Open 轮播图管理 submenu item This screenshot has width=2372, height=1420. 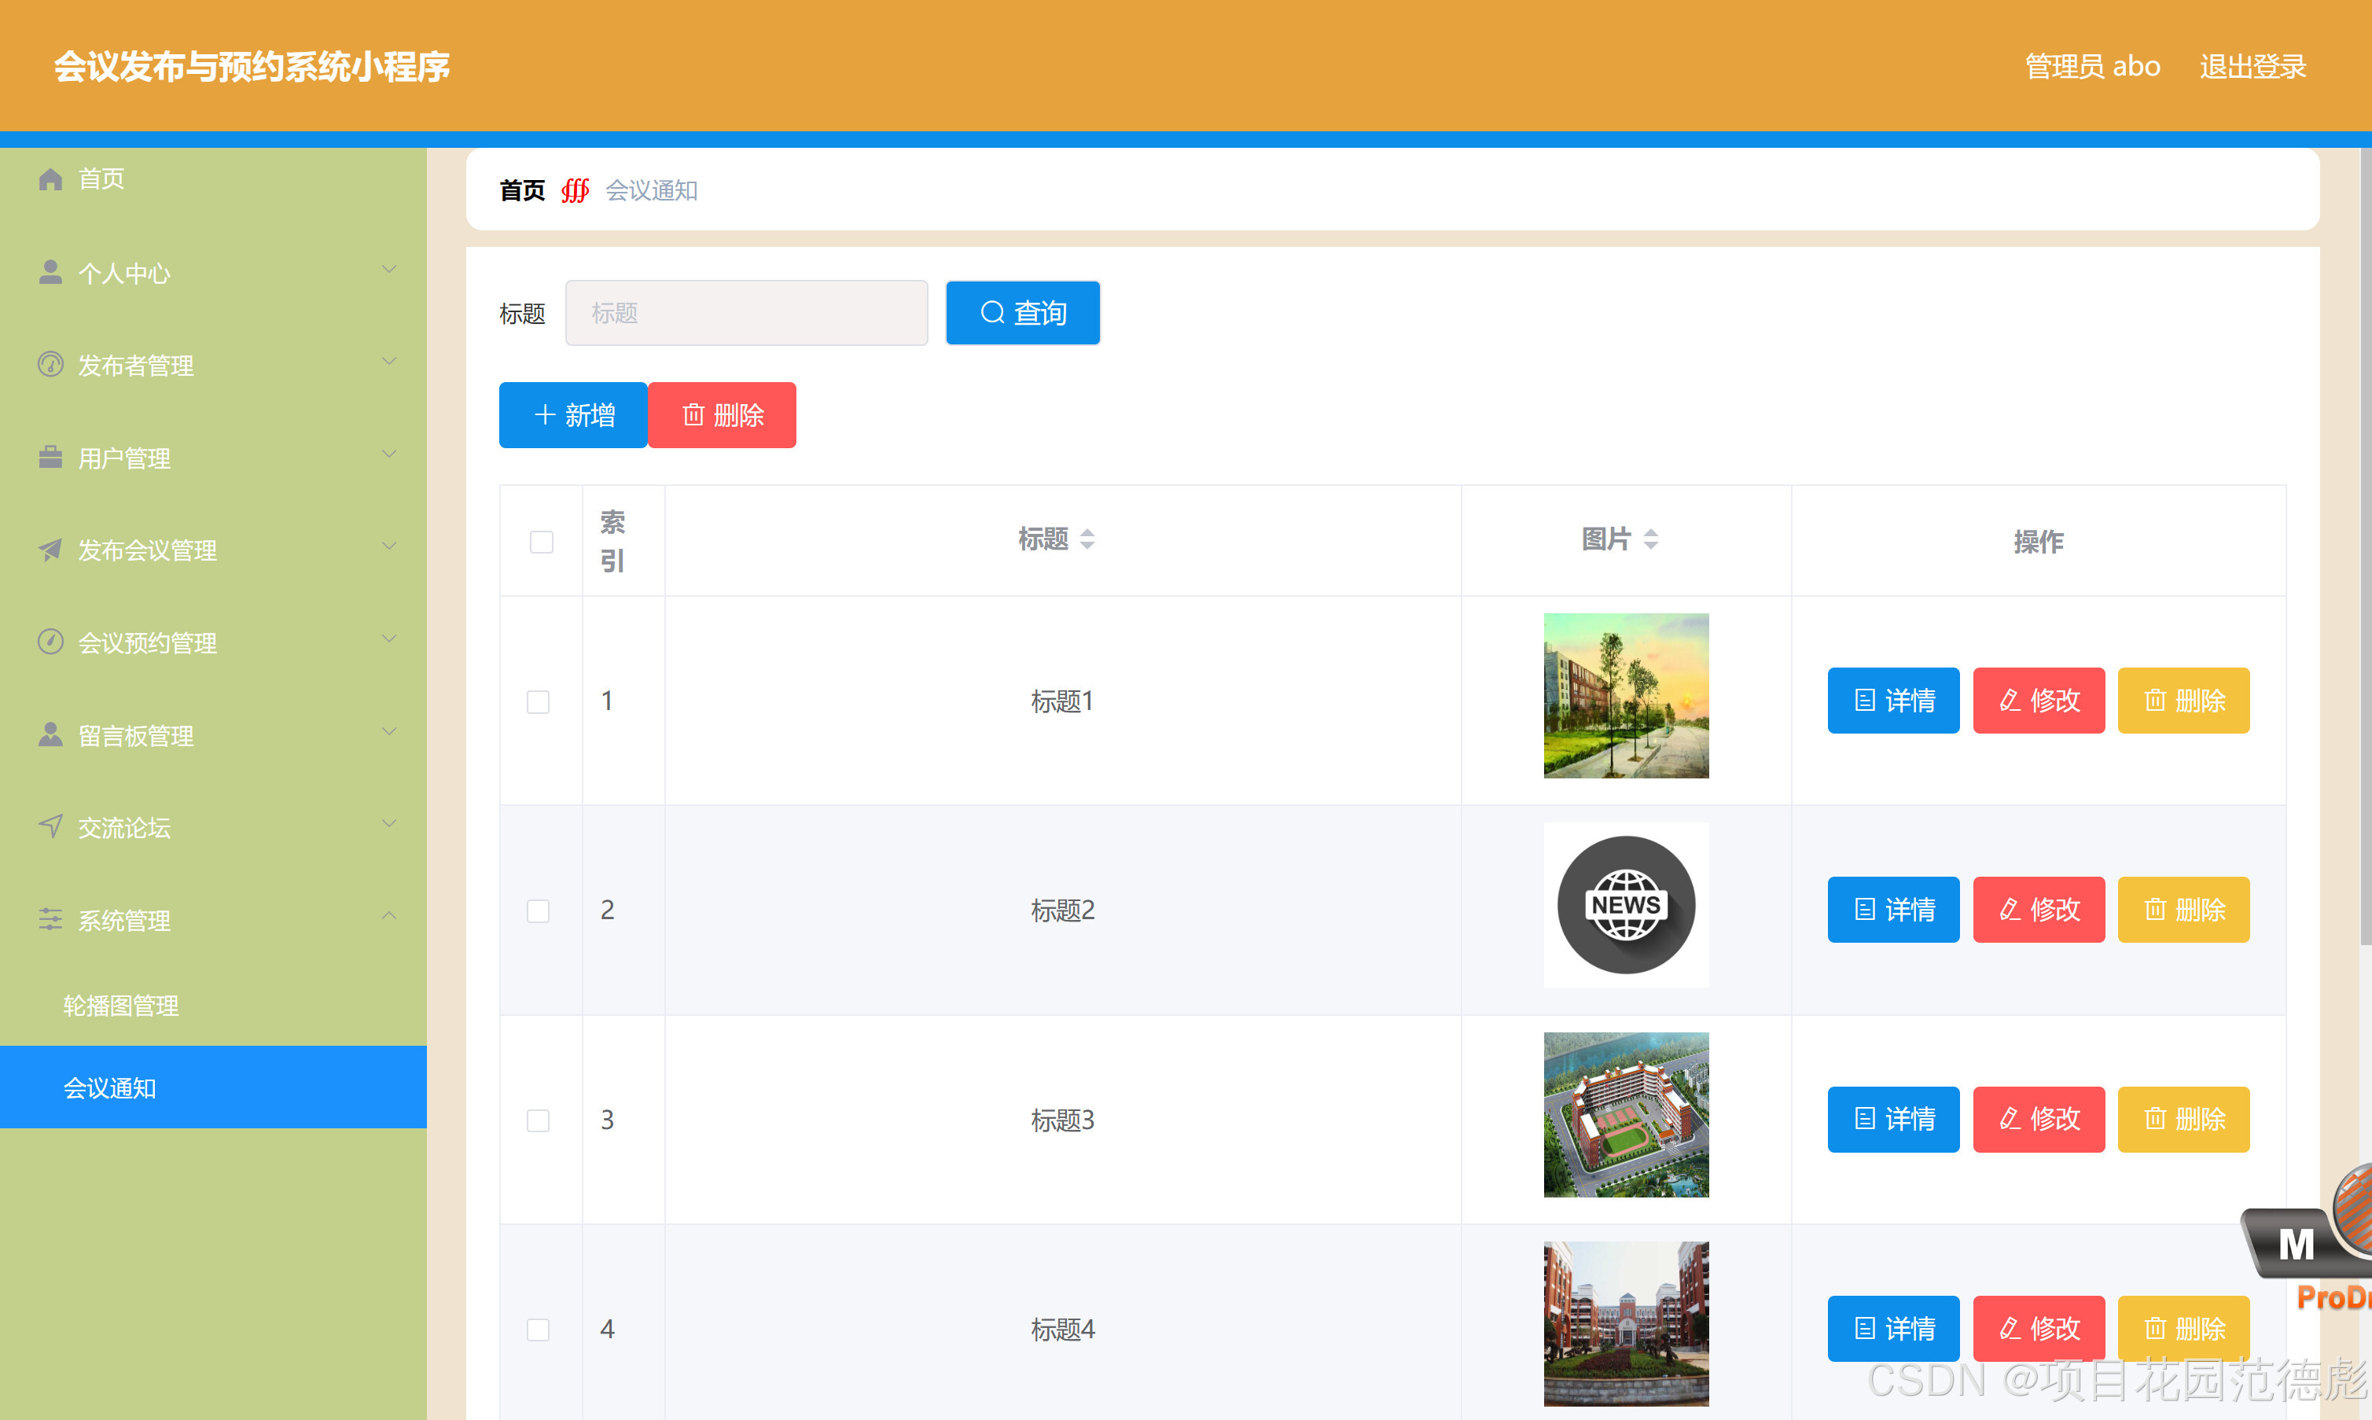pos(122,1005)
